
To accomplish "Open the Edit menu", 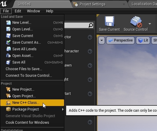I will 18,11.
